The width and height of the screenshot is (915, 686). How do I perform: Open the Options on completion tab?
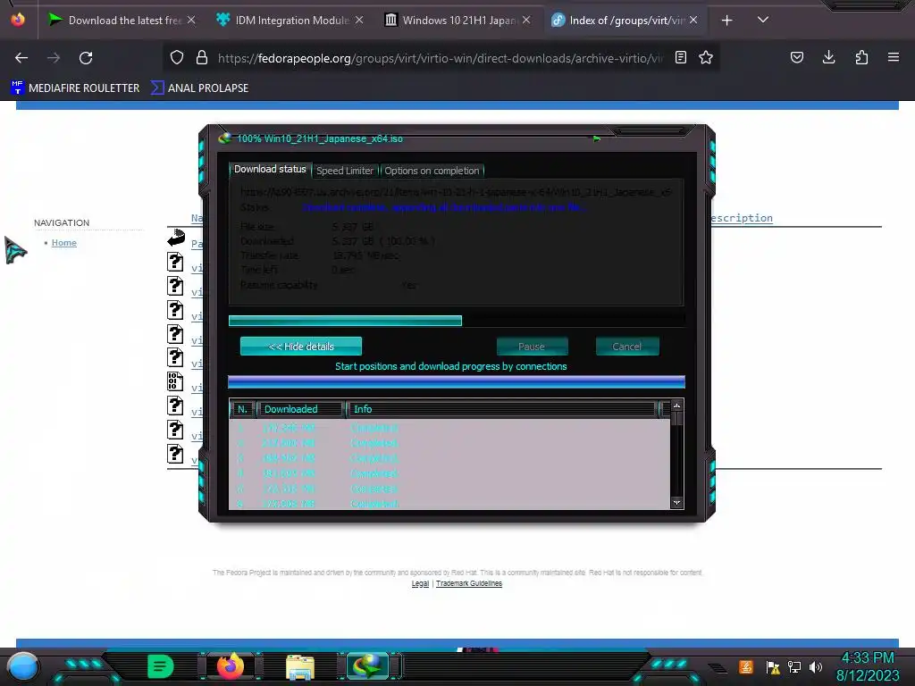tap(432, 171)
